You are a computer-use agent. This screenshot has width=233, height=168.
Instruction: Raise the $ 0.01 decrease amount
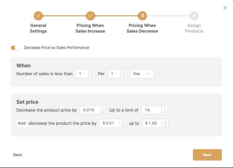123,121
